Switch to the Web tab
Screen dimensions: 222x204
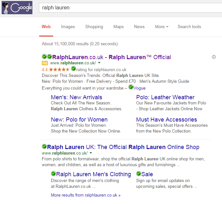point(46,27)
